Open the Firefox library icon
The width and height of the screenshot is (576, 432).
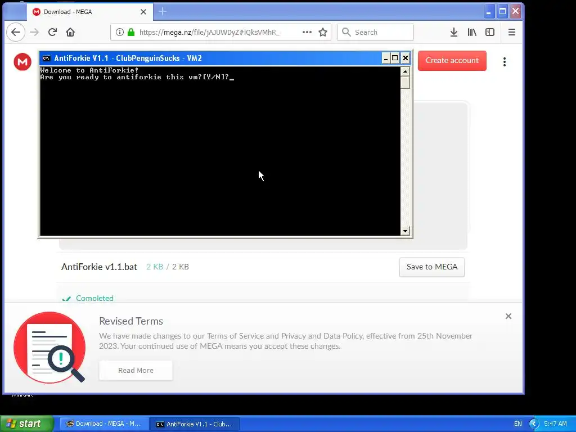[472, 32]
